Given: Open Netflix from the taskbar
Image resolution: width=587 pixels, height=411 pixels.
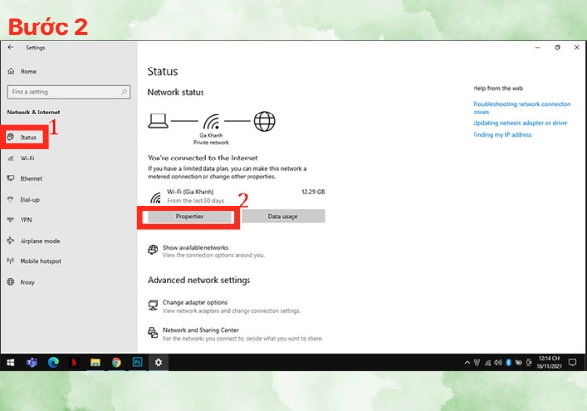Looking at the screenshot, I should coord(74,362).
